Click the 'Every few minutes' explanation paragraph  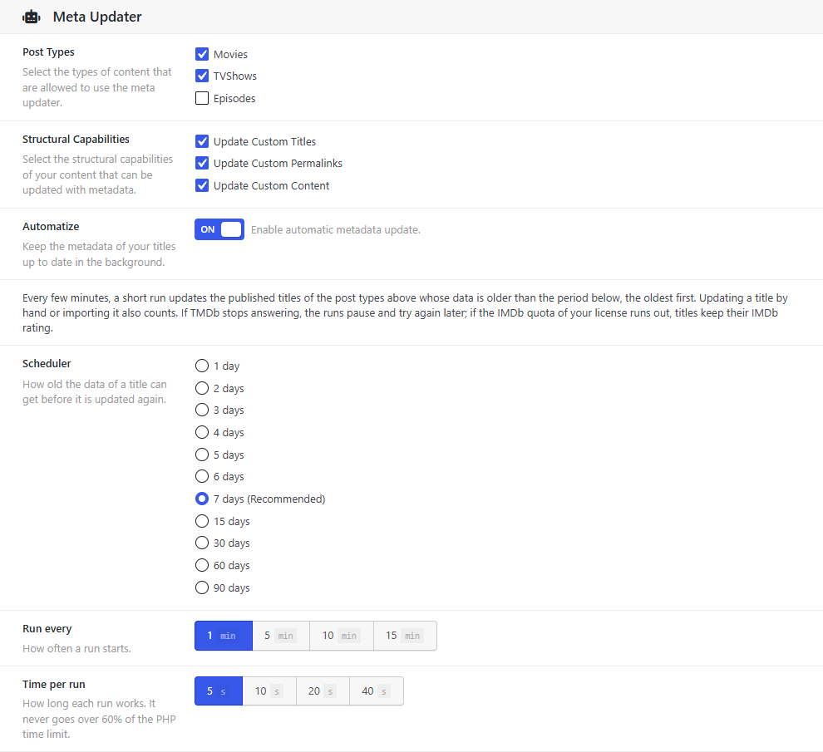(405, 312)
